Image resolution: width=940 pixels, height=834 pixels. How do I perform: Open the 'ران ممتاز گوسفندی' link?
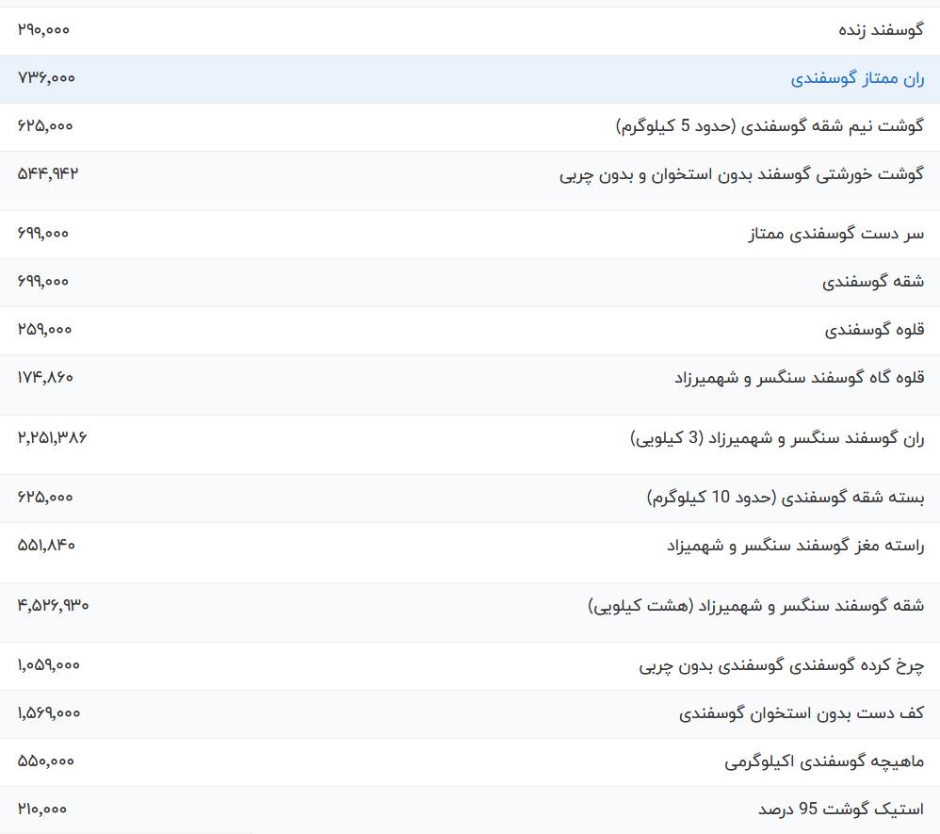point(857,78)
